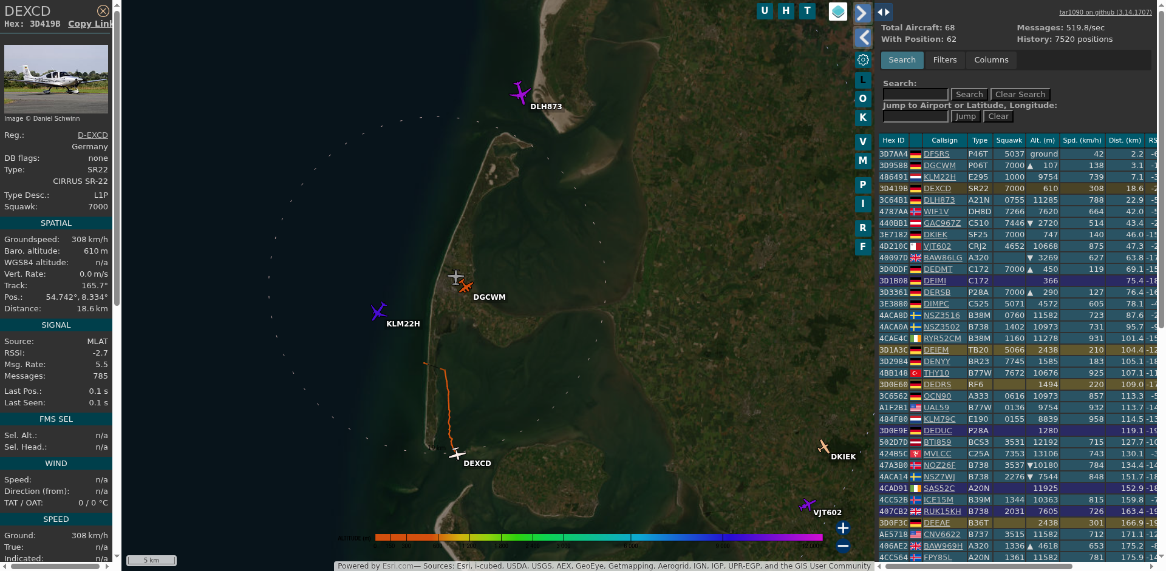Toggle the M map option button
This screenshot has height=571, width=1166.
pos(863,161)
